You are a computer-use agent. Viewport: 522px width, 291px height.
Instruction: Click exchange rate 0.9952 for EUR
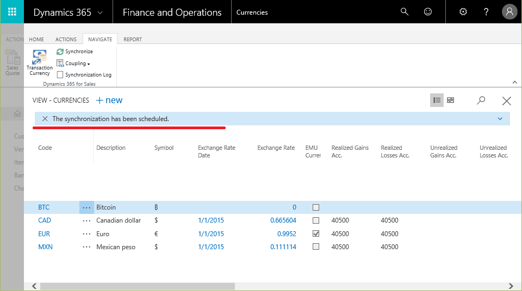287,234
